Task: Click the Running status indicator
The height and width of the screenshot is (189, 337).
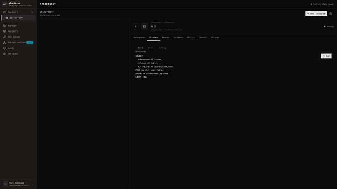Action: (329, 26)
